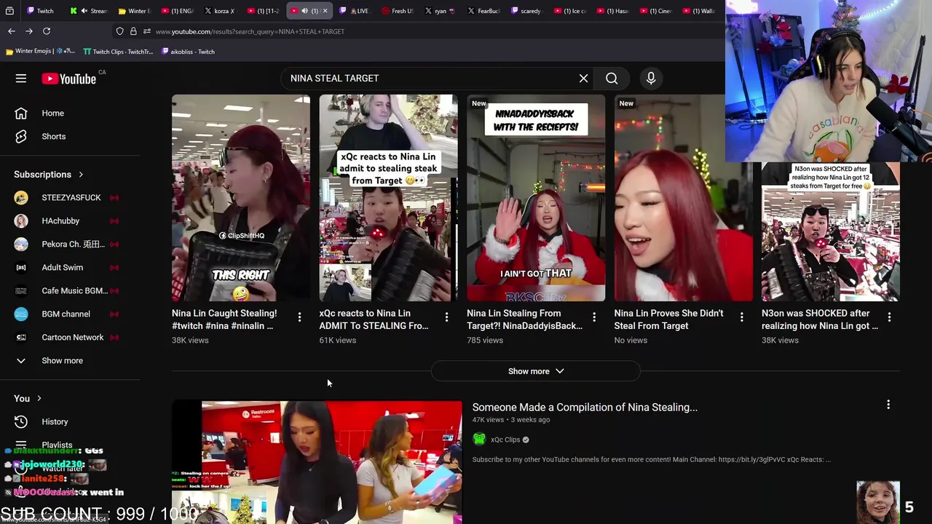Switch to the korza X browser tab
Screen dimensions: 932x524
click(x=220, y=11)
